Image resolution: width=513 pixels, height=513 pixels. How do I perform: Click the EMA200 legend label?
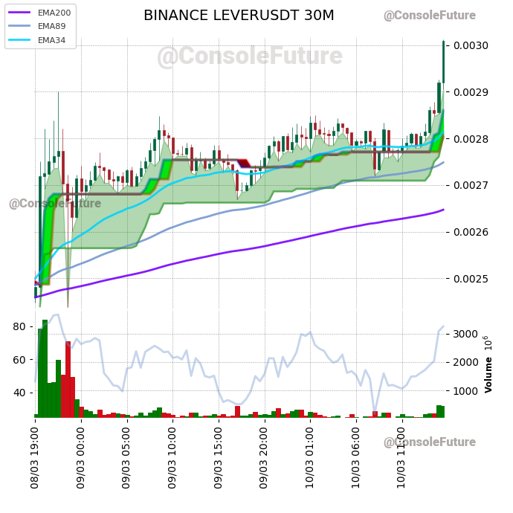pos(54,13)
